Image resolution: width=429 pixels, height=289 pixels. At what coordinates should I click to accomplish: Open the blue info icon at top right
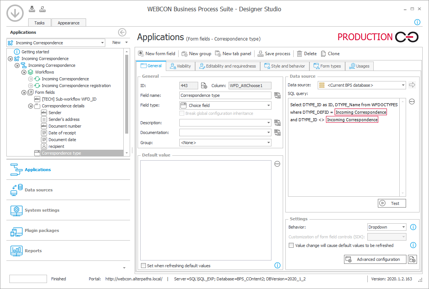click(x=417, y=22)
